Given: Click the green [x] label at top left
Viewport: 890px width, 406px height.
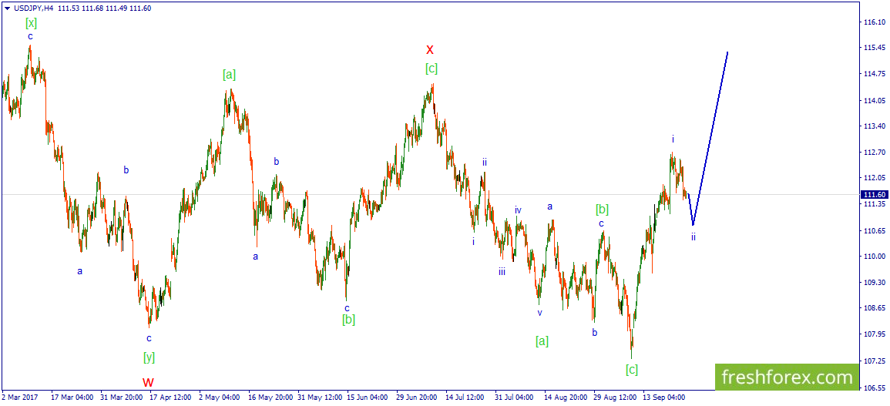Looking at the screenshot, I should pos(32,22).
